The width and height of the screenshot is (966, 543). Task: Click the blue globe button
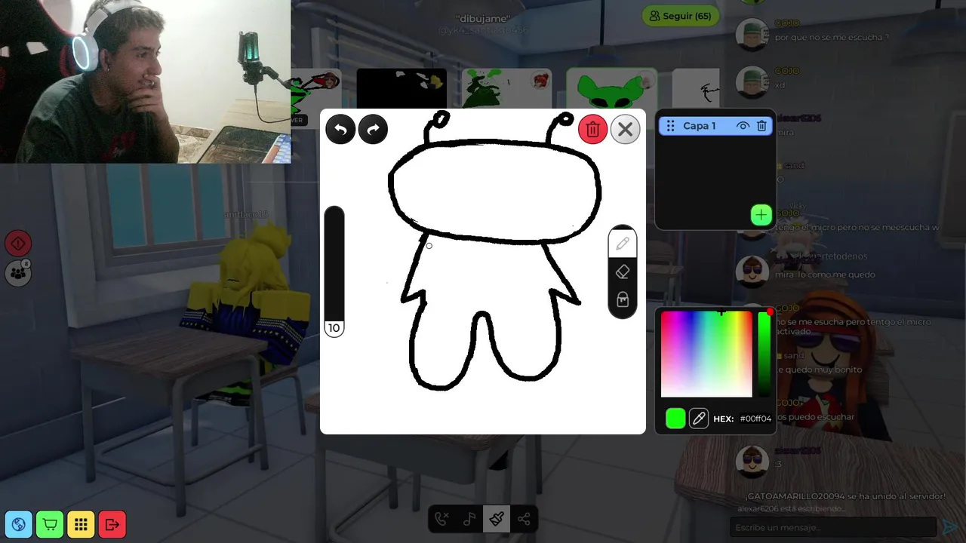tap(19, 524)
